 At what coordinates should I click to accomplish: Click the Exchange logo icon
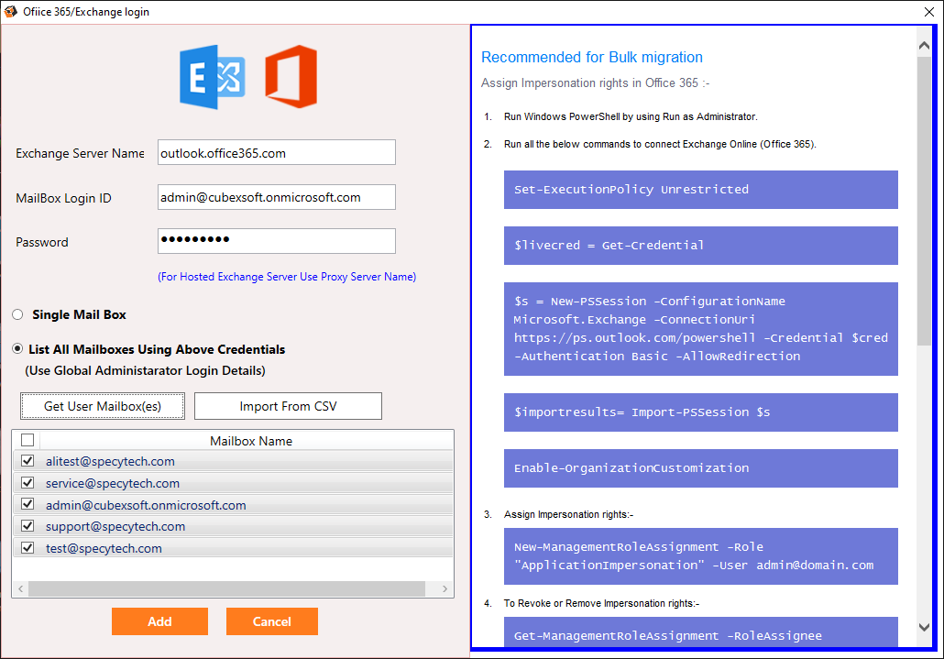tap(212, 77)
